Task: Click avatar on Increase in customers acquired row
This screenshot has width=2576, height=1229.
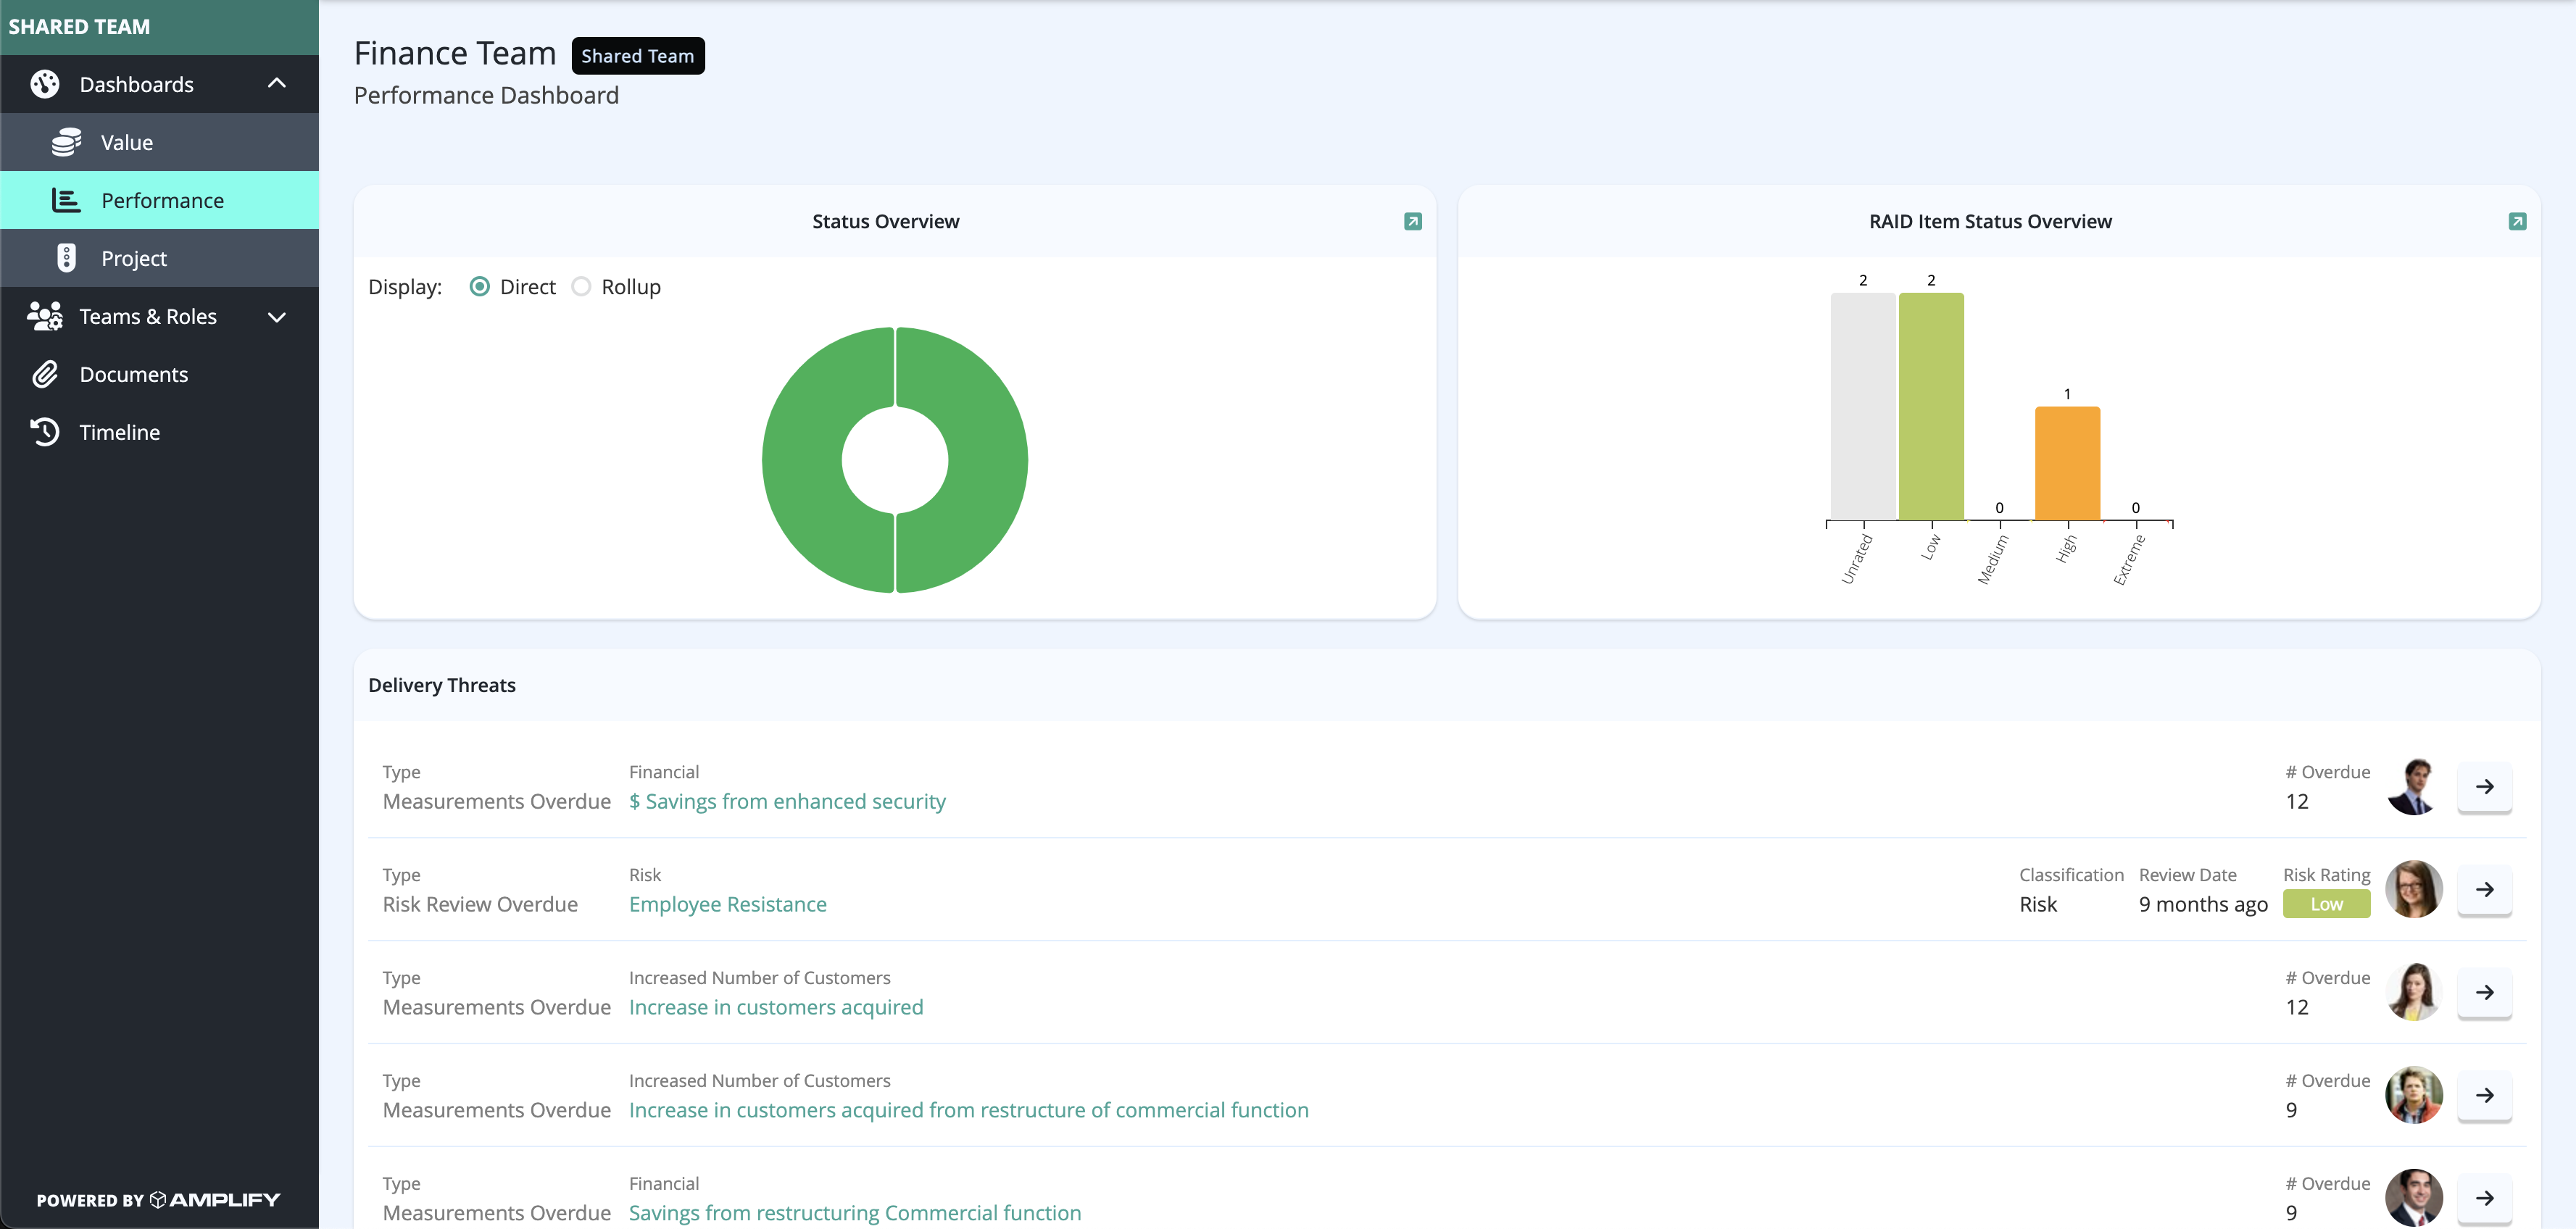Action: (2414, 993)
